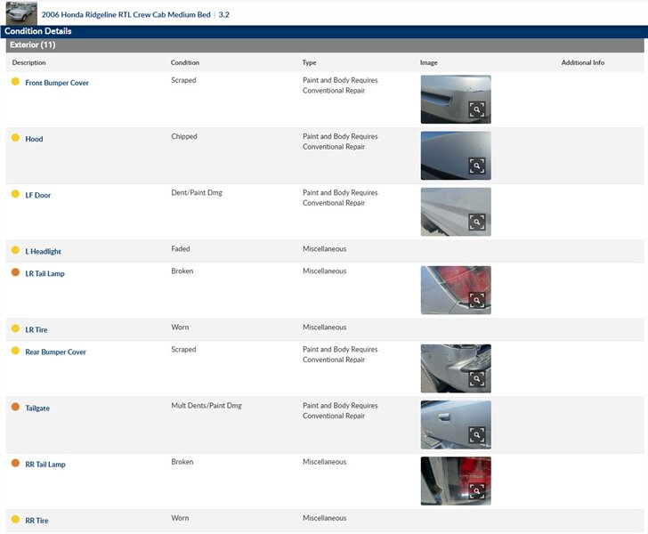Magnify the Front Bumper Cover damage image
The image size is (648, 534).
pyautogui.click(x=477, y=109)
